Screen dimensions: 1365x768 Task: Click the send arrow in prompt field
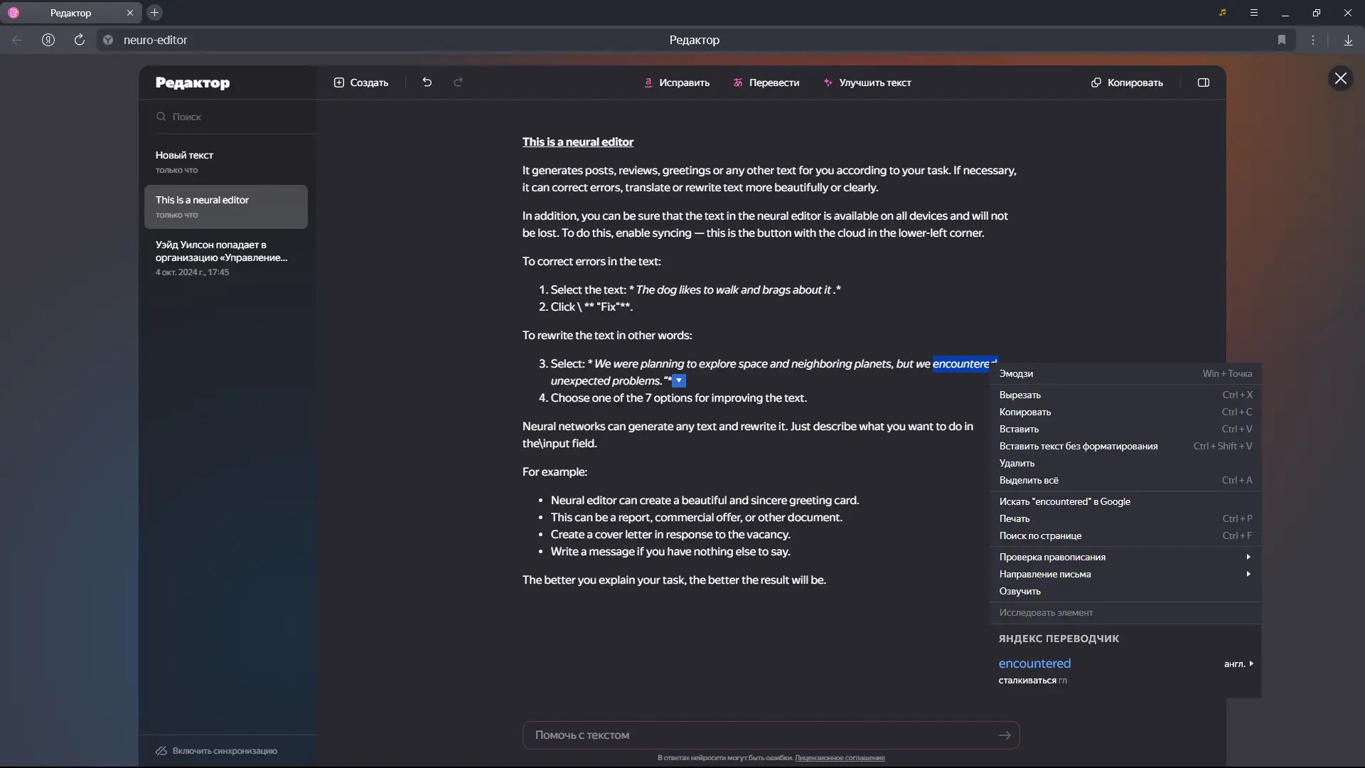tap(1005, 735)
